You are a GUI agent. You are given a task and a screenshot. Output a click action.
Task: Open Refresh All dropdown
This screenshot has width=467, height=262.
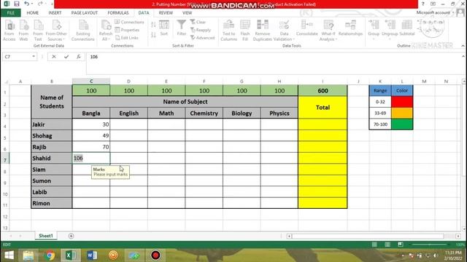click(105, 31)
